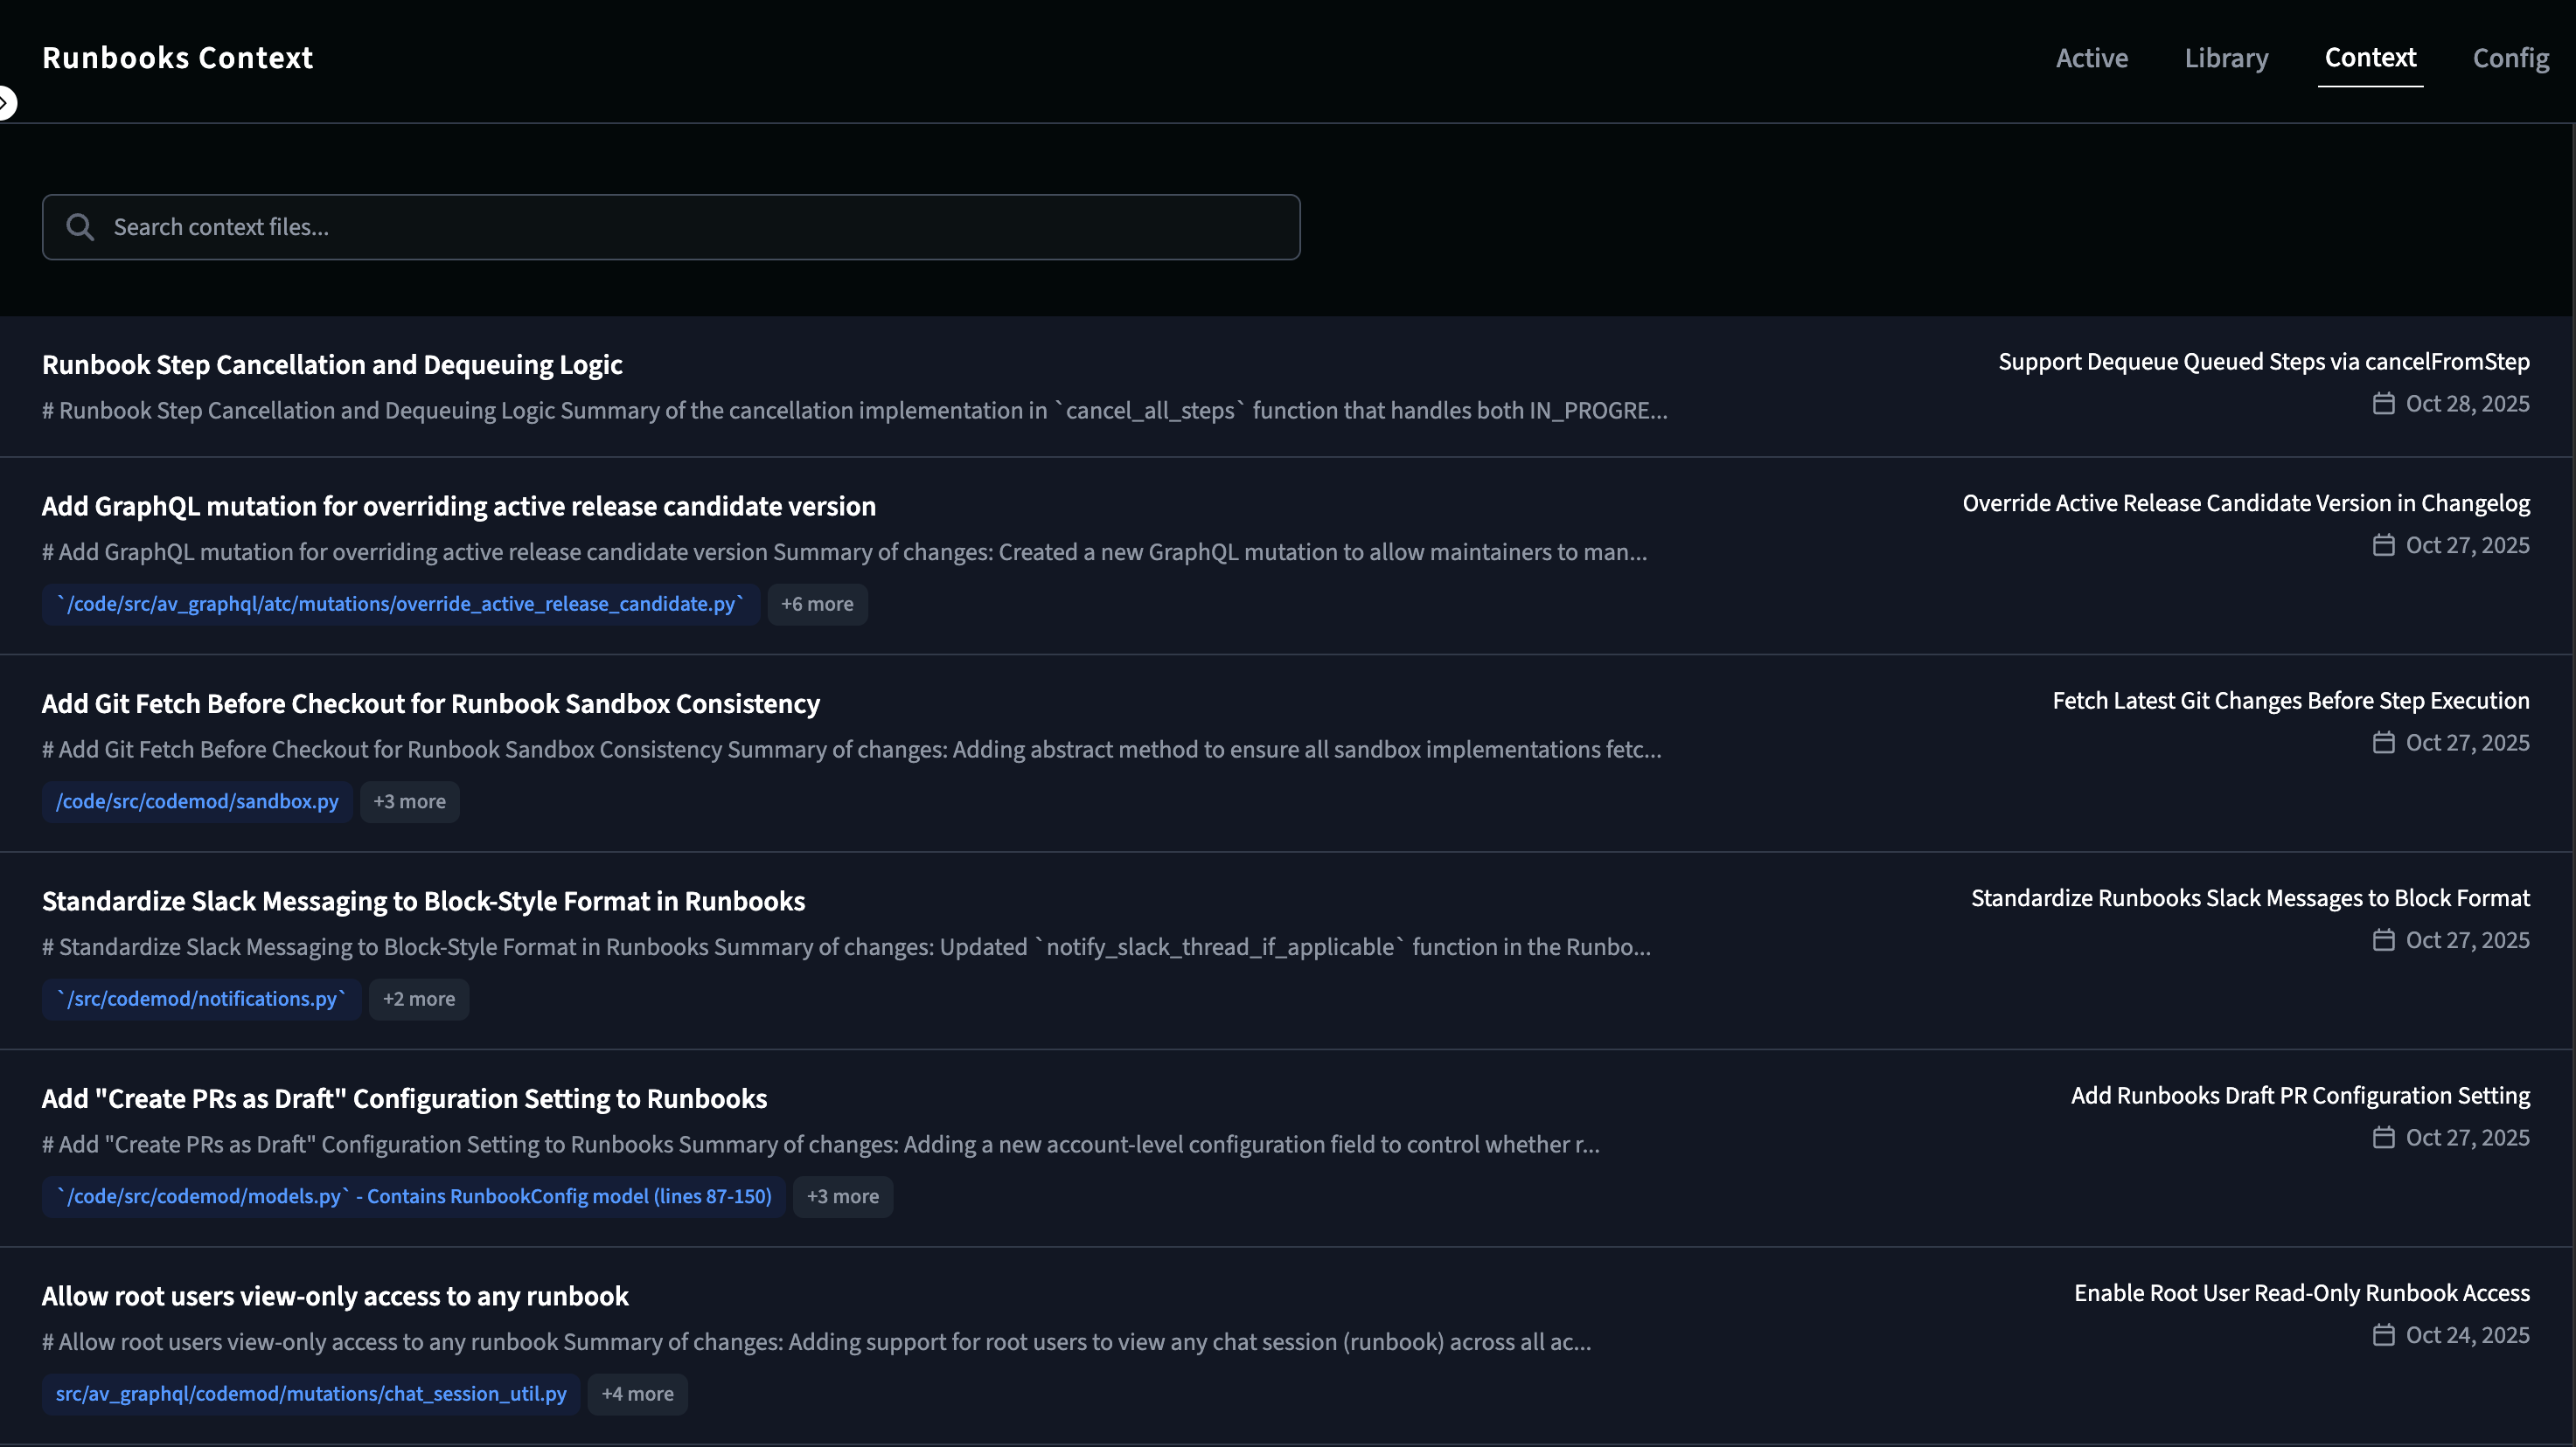Click calendar icon beside Oct 24, 2025
The width and height of the screenshot is (2576, 1447).
tap(2383, 1335)
